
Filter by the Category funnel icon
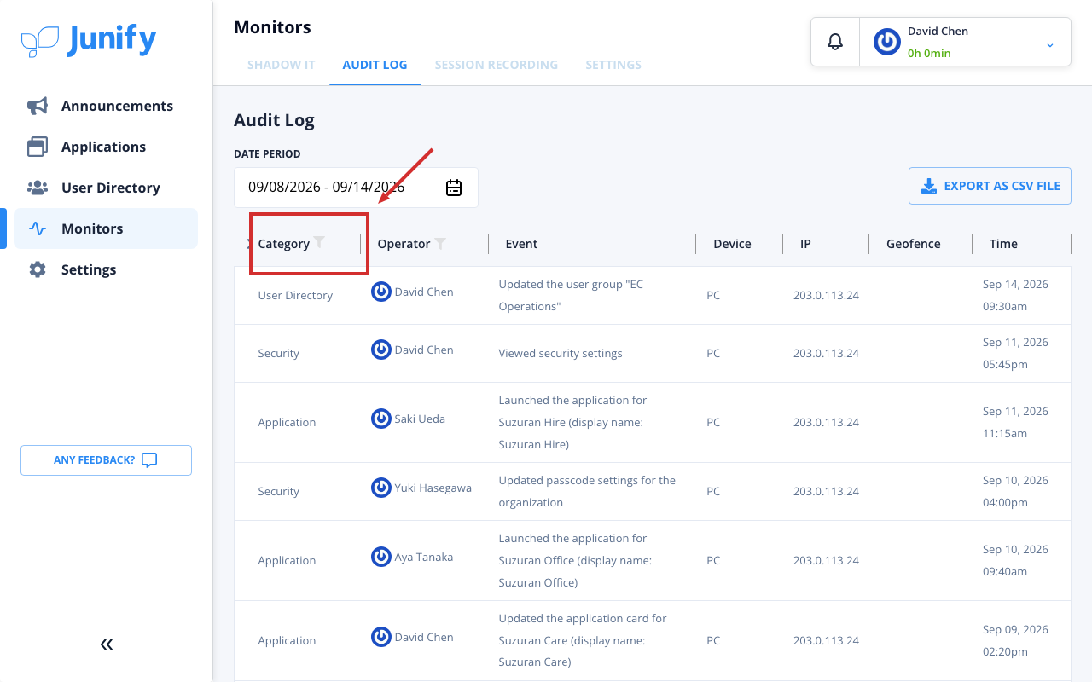point(319,242)
